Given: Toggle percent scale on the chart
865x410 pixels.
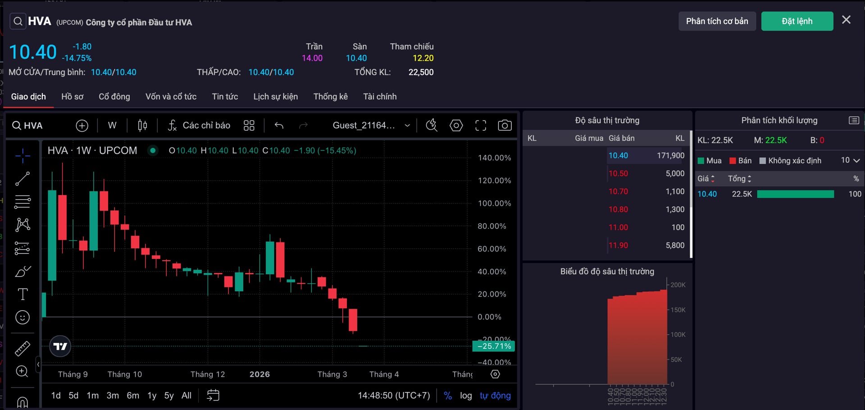Looking at the screenshot, I should pyautogui.click(x=447, y=396).
